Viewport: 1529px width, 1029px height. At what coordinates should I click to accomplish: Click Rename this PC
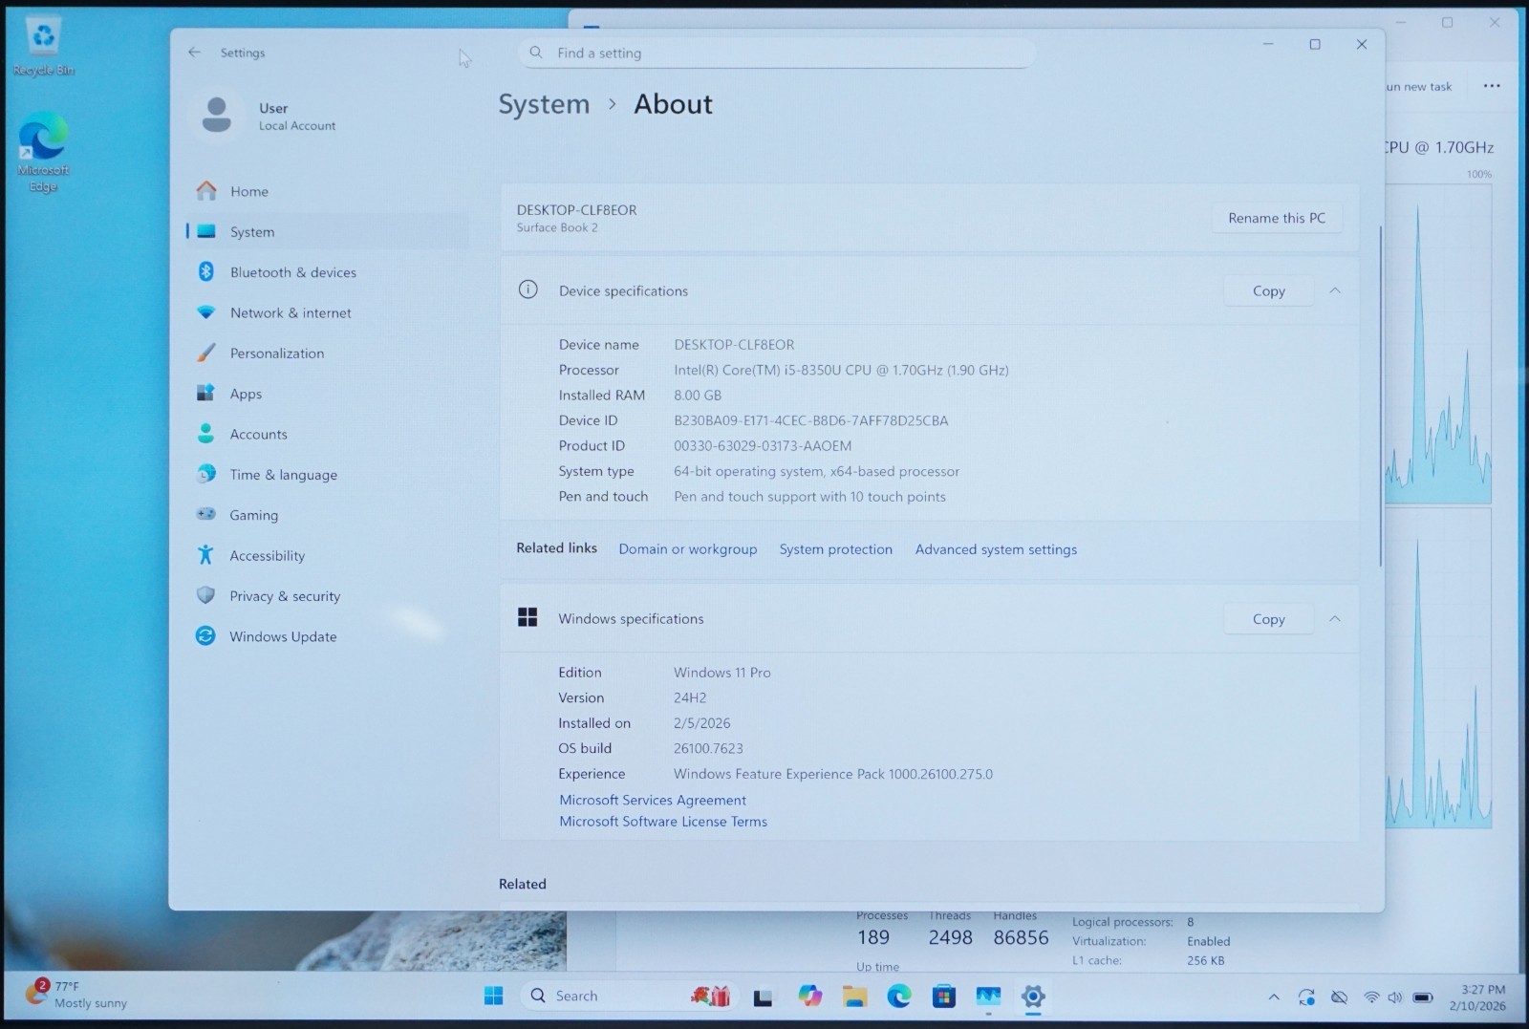1277,218
